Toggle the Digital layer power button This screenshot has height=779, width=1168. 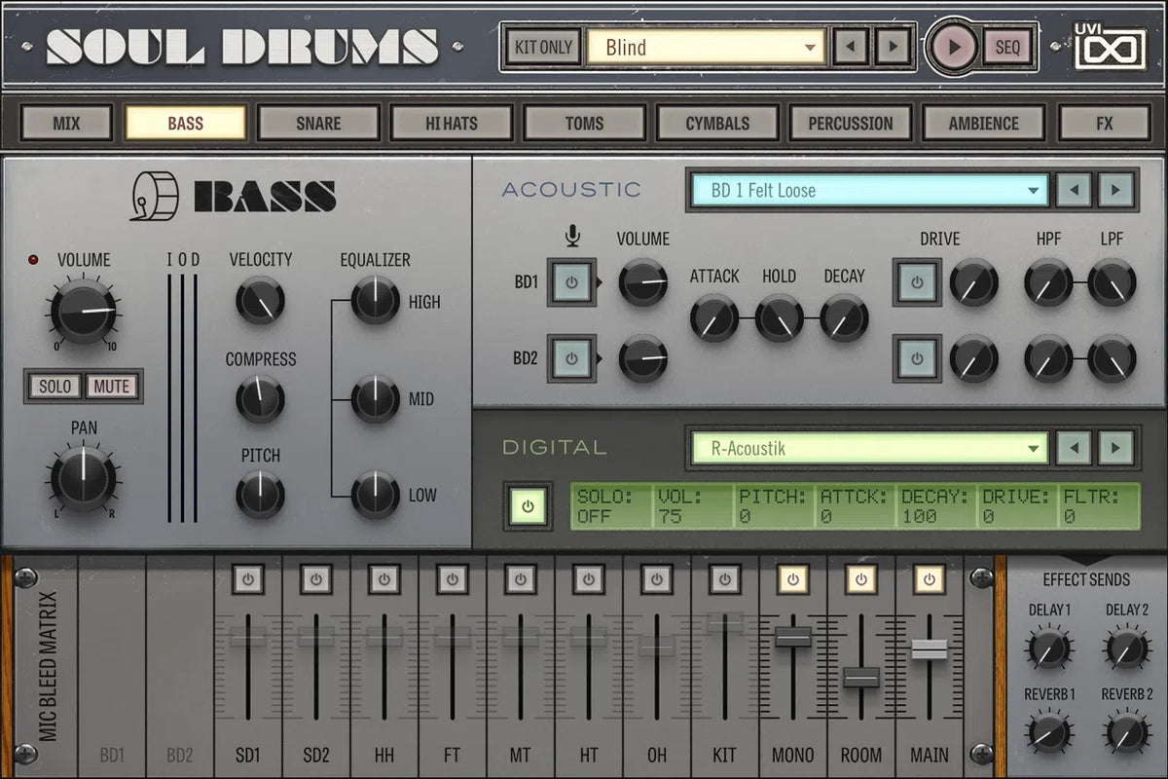click(x=528, y=506)
